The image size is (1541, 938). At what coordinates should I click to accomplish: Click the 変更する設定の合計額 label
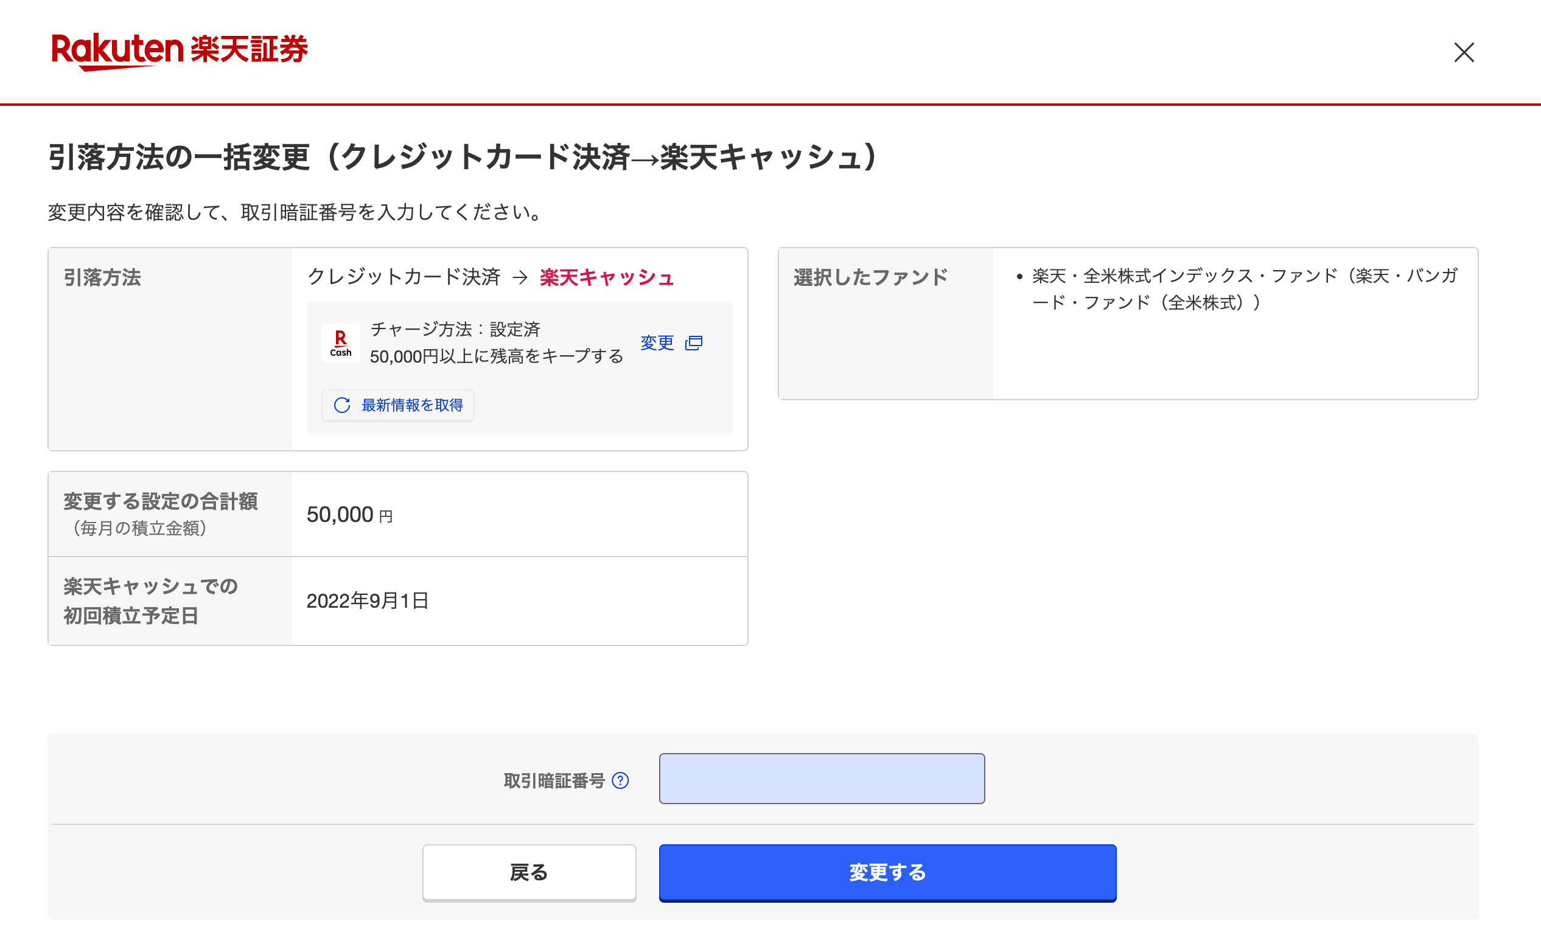click(x=160, y=501)
